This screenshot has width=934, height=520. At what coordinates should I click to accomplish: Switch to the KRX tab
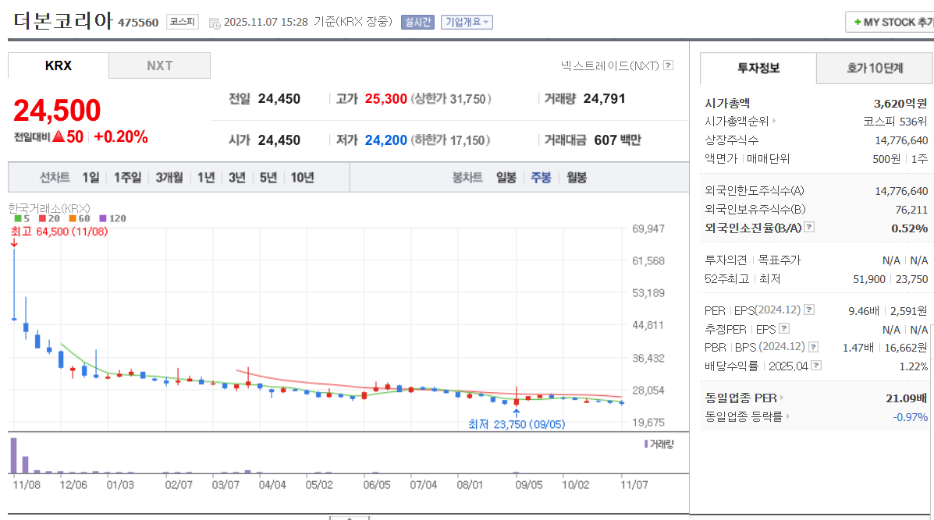click(x=59, y=65)
